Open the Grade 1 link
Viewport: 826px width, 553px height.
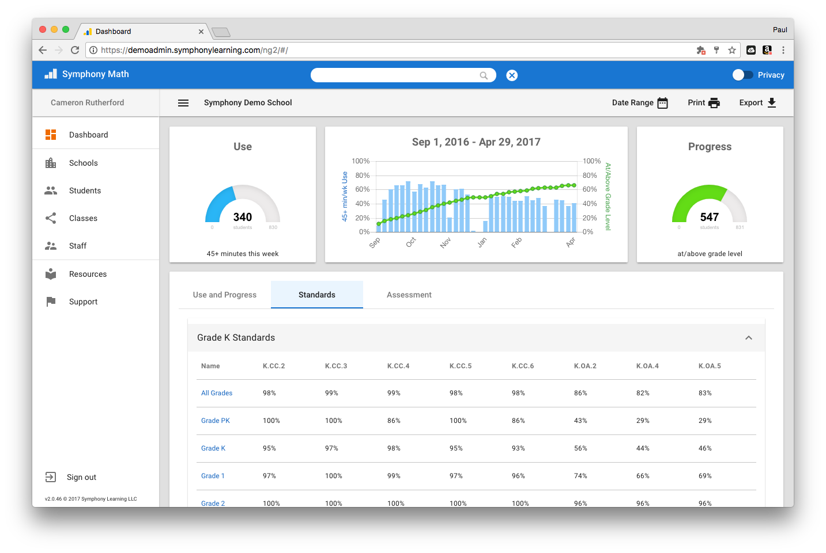[x=213, y=476]
